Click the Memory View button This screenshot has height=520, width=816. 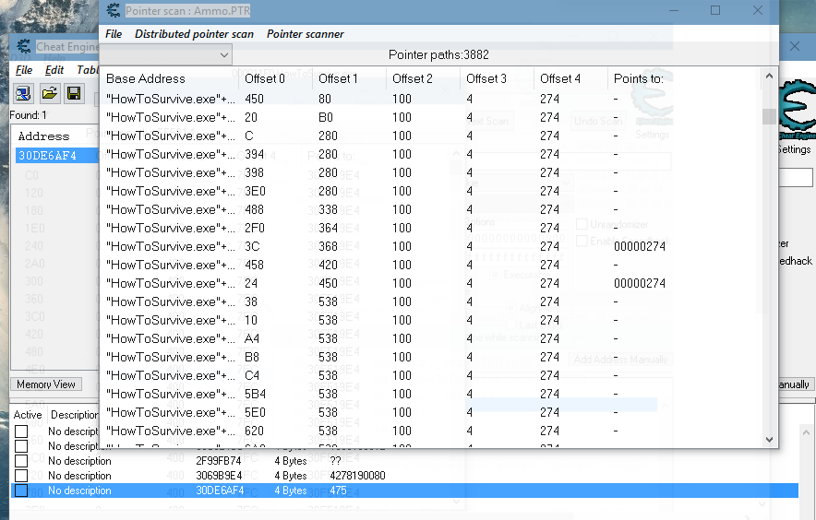click(46, 384)
